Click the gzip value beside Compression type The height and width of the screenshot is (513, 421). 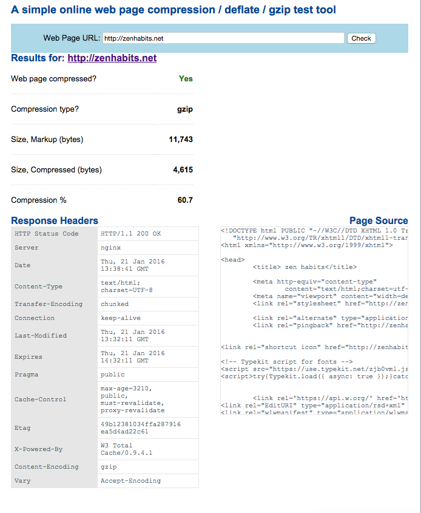point(184,109)
